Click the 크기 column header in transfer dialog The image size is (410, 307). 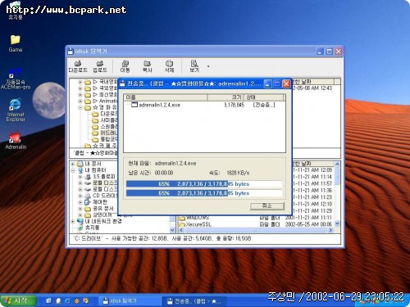tap(225, 97)
